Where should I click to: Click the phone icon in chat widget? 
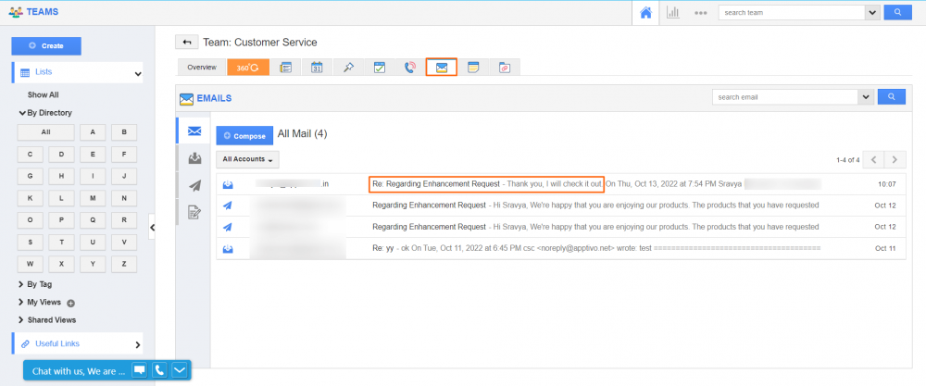point(159,370)
